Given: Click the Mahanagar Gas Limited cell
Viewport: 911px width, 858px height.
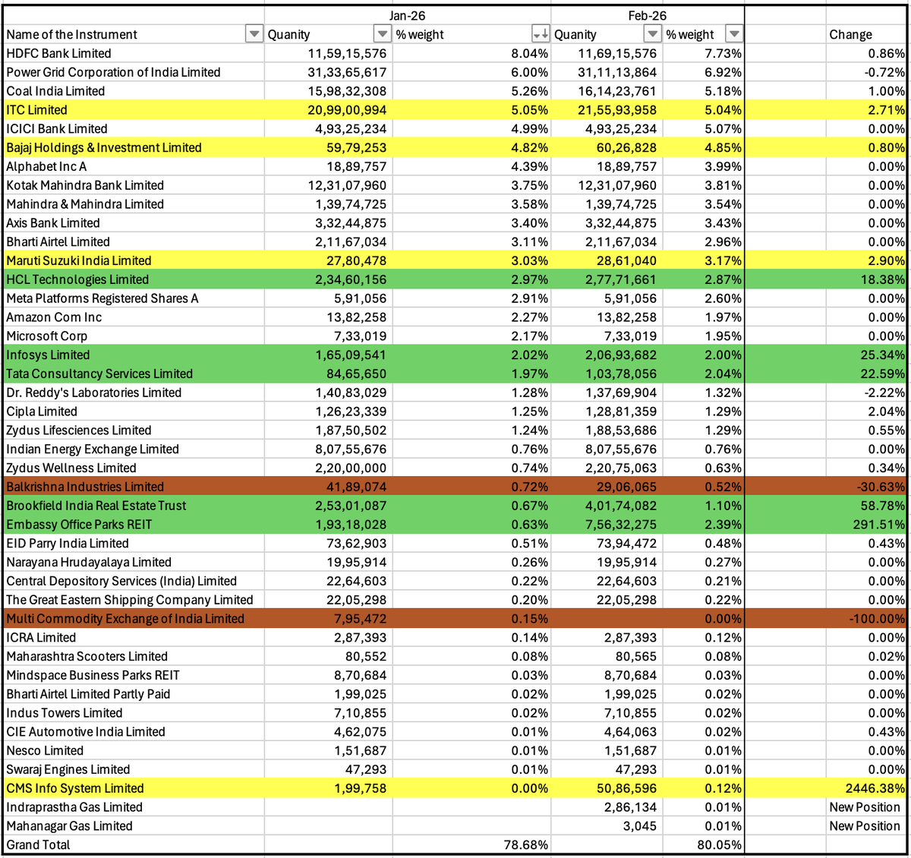Looking at the screenshot, I should [134, 825].
